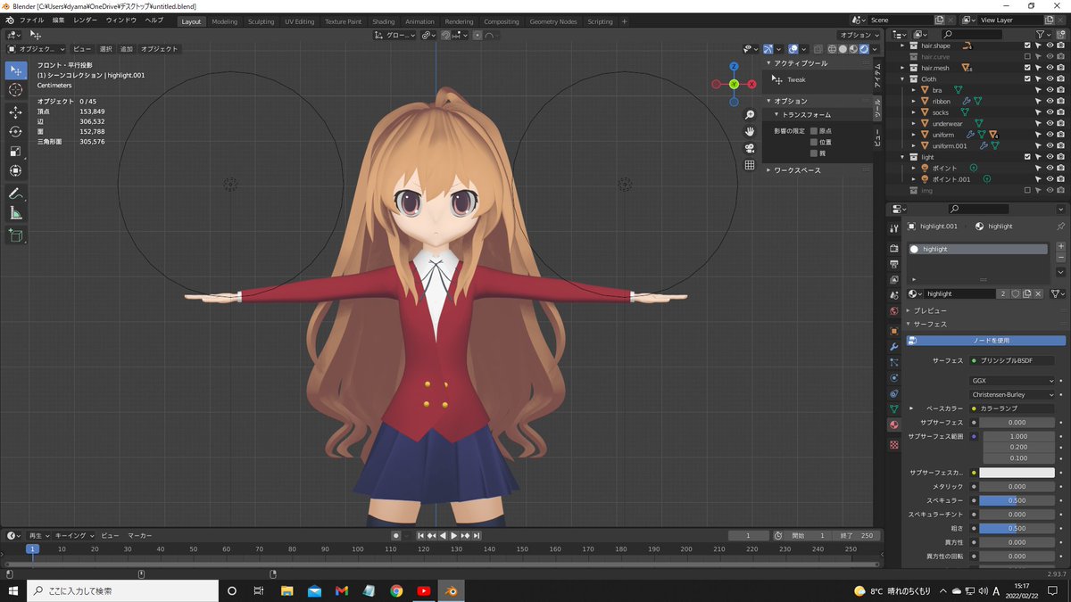The height and width of the screenshot is (602, 1071).
Task: Click the viewport pan hand icon
Action: pyautogui.click(x=750, y=131)
